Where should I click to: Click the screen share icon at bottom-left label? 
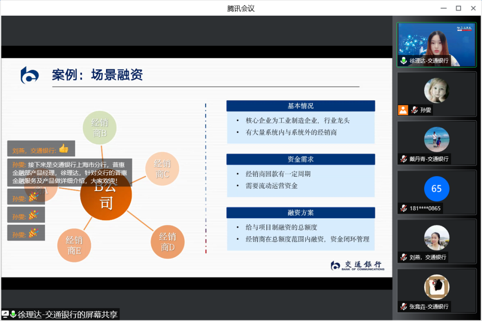click(x=5, y=314)
